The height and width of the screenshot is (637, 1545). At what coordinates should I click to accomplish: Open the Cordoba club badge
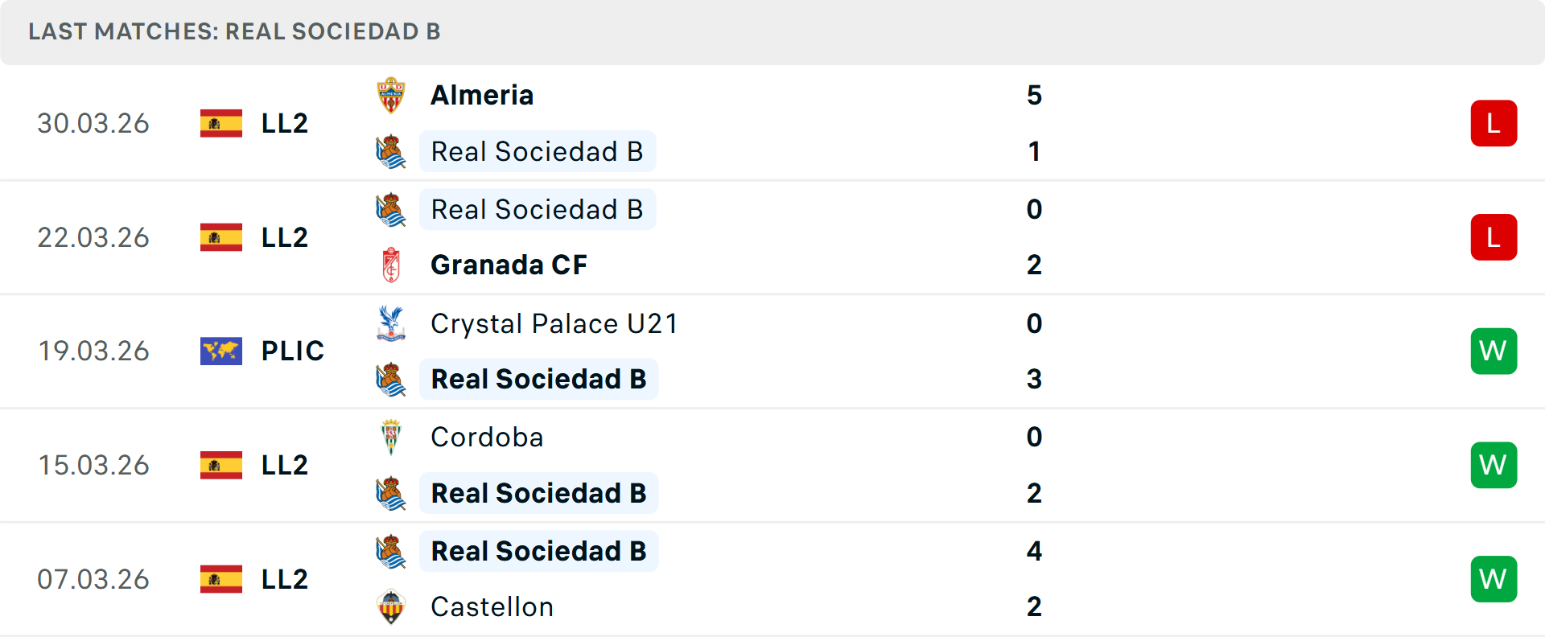[391, 438]
